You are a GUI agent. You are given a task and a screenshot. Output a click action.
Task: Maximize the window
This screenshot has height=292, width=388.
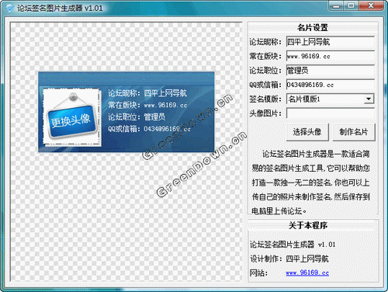tap(351, 5)
